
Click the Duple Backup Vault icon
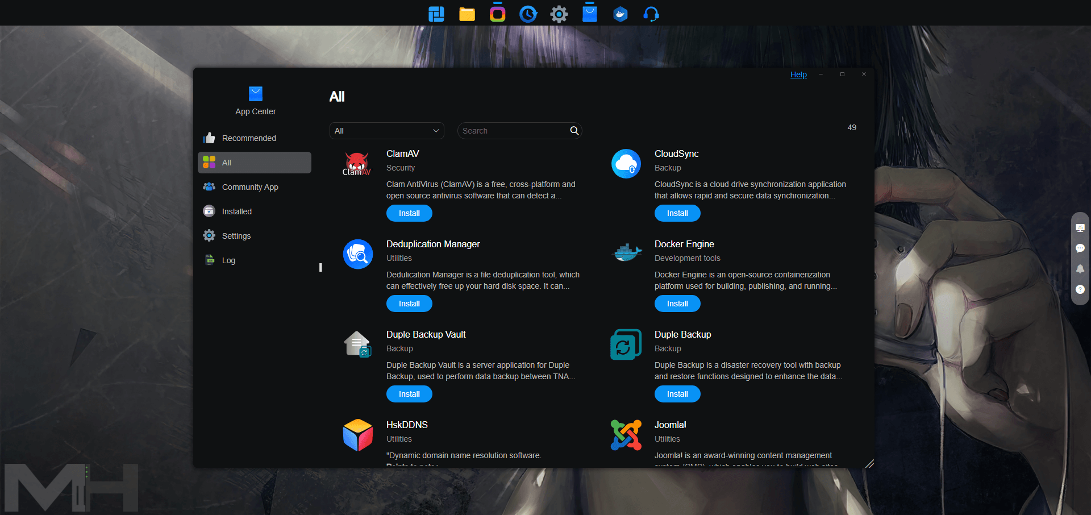click(358, 344)
